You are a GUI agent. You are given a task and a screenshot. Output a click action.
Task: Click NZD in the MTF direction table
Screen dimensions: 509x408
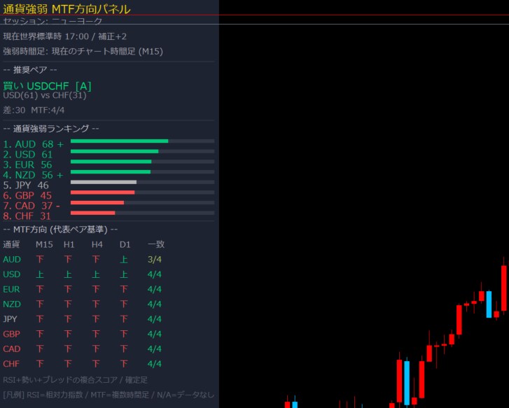[12, 304]
